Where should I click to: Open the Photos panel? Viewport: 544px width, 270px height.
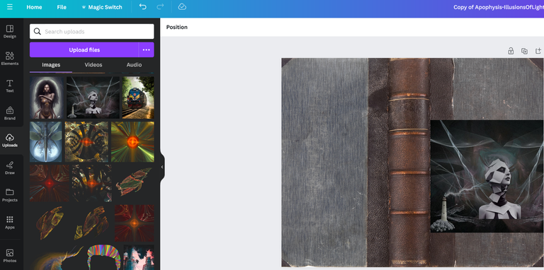10,255
